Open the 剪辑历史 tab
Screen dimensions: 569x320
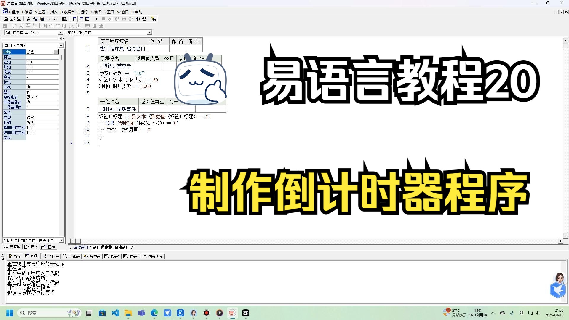153,256
